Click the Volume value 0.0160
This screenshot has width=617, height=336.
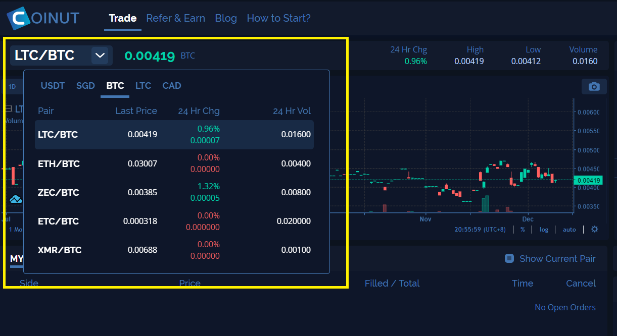585,62
